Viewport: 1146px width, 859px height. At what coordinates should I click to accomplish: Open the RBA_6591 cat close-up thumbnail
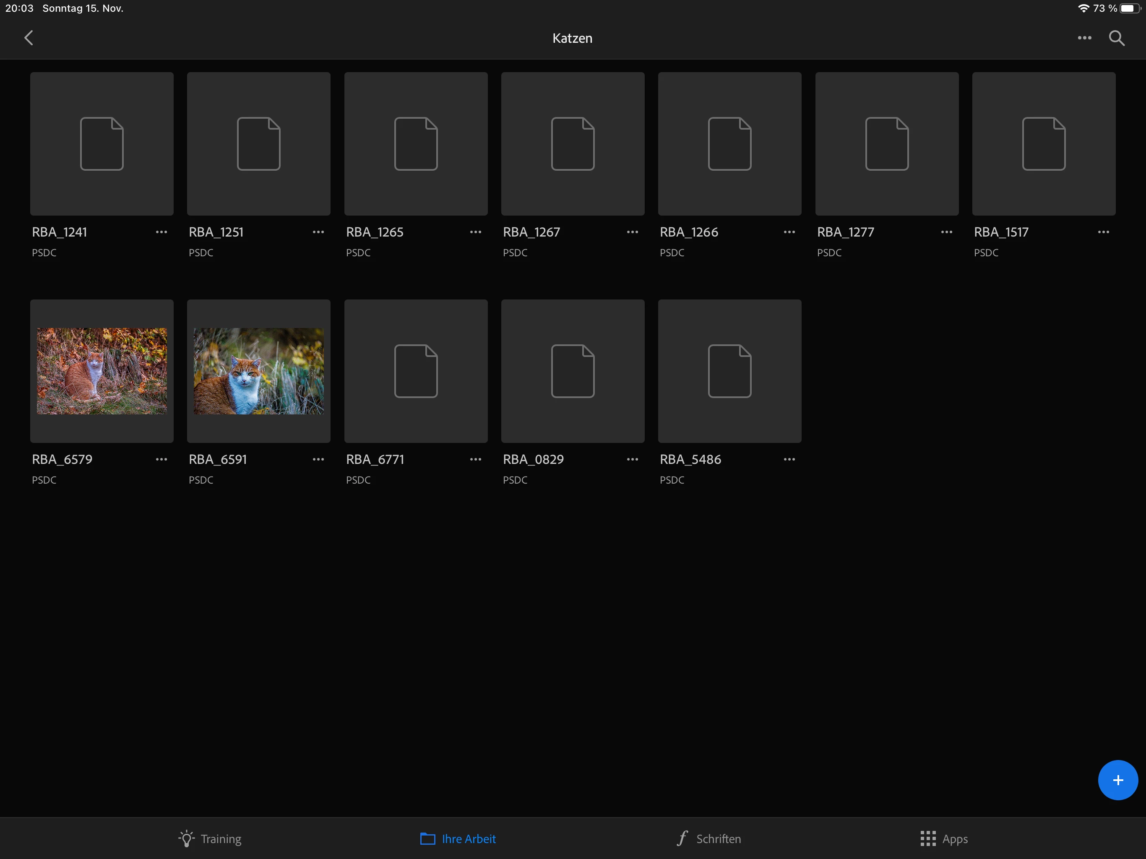point(258,371)
